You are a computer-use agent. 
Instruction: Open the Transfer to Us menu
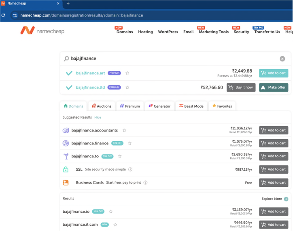[x=267, y=32]
